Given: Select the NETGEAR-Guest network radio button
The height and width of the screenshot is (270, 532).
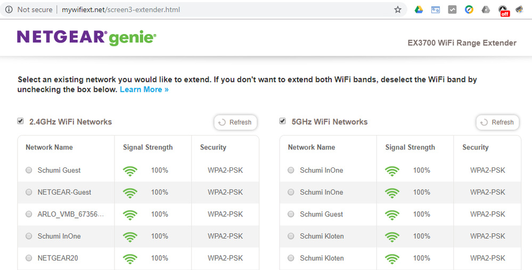Looking at the screenshot, I should coord(29,192).
